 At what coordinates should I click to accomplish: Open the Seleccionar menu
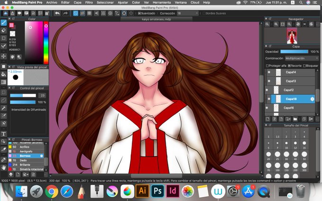pos(105,2)
